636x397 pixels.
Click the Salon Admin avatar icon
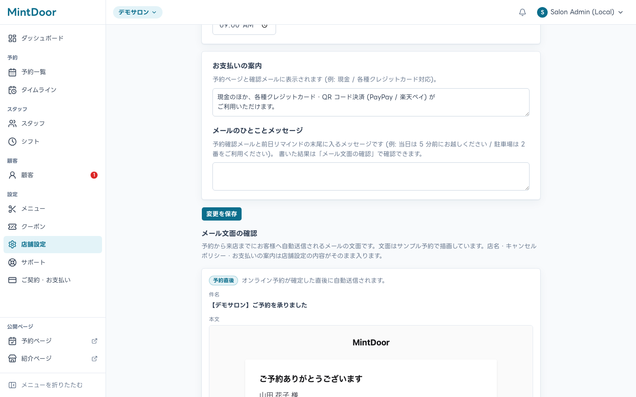point(542,12)
